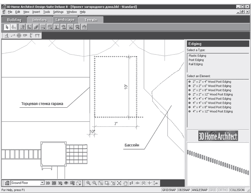The image size is (251, 193).
Task: Select Plastic Edging type from list
Action: [x=197, y=56]
